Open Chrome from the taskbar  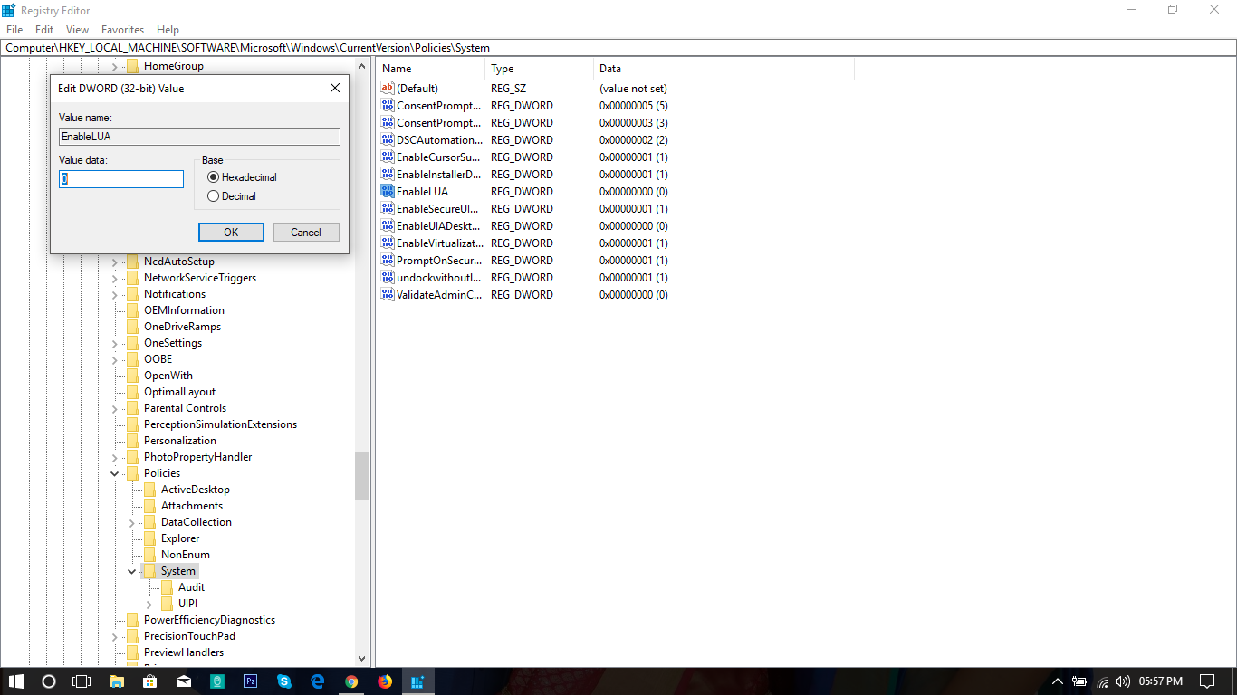[351, 681]
